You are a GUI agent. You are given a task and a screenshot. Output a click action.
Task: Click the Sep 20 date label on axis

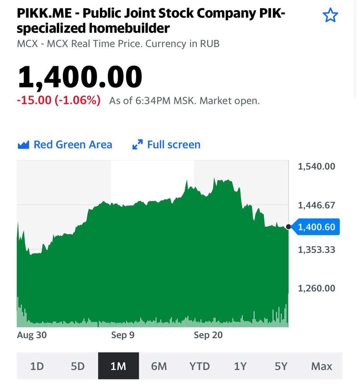click(208, 335)
